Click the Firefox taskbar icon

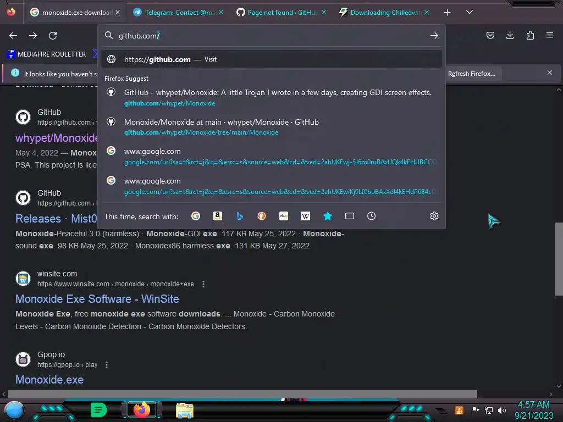pos(142,409)
